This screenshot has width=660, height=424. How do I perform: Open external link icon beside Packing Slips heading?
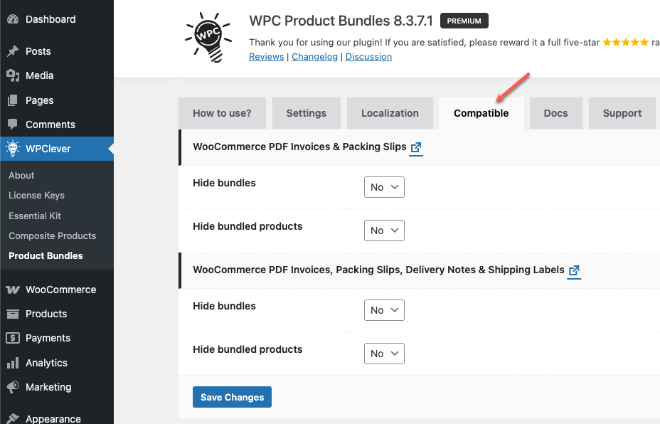click(x=416, y=147)
